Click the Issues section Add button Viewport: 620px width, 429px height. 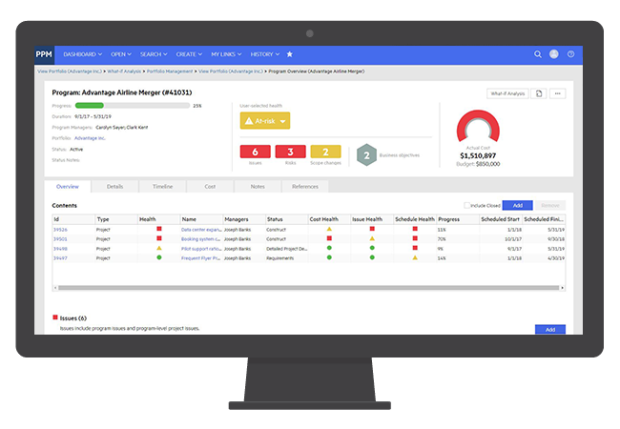(550, 330)
